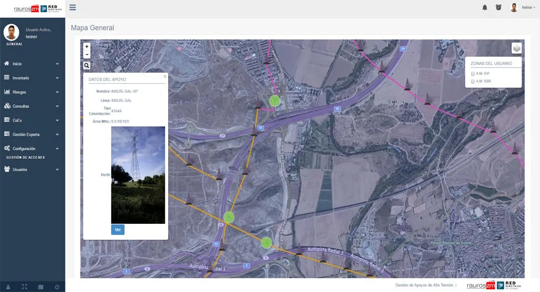This screenshot has width=540, height=292.
Task: Click the map search magnifier button
Action: [x=87, y=66]
